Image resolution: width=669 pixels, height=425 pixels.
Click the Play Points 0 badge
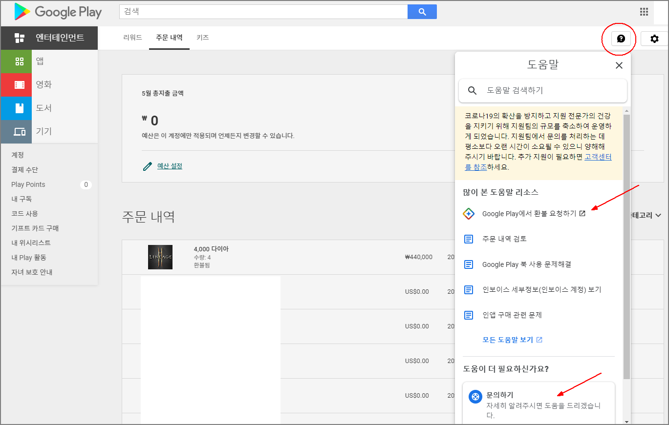tap(86, 184)
